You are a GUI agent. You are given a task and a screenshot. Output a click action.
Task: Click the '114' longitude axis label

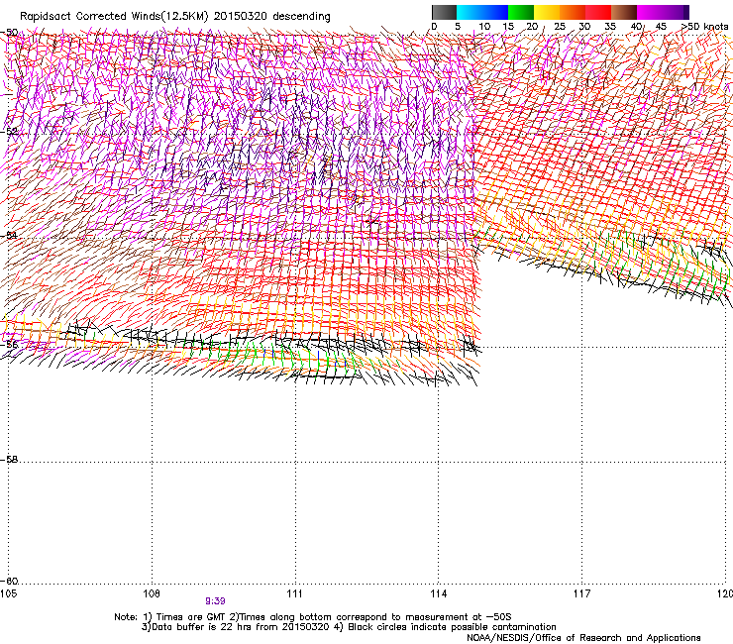click(x=439, y=593)
